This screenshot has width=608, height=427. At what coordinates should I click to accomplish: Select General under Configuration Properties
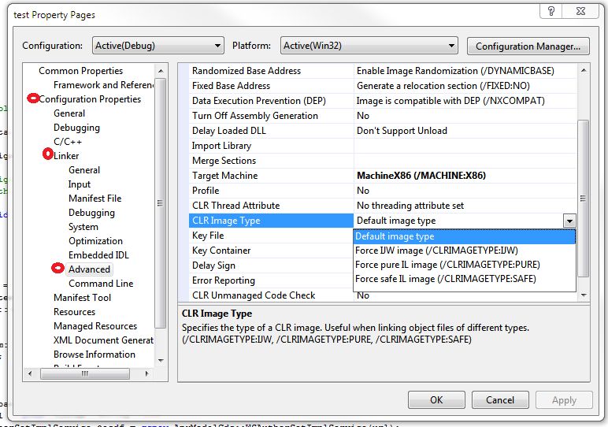[x=69, y=113]
